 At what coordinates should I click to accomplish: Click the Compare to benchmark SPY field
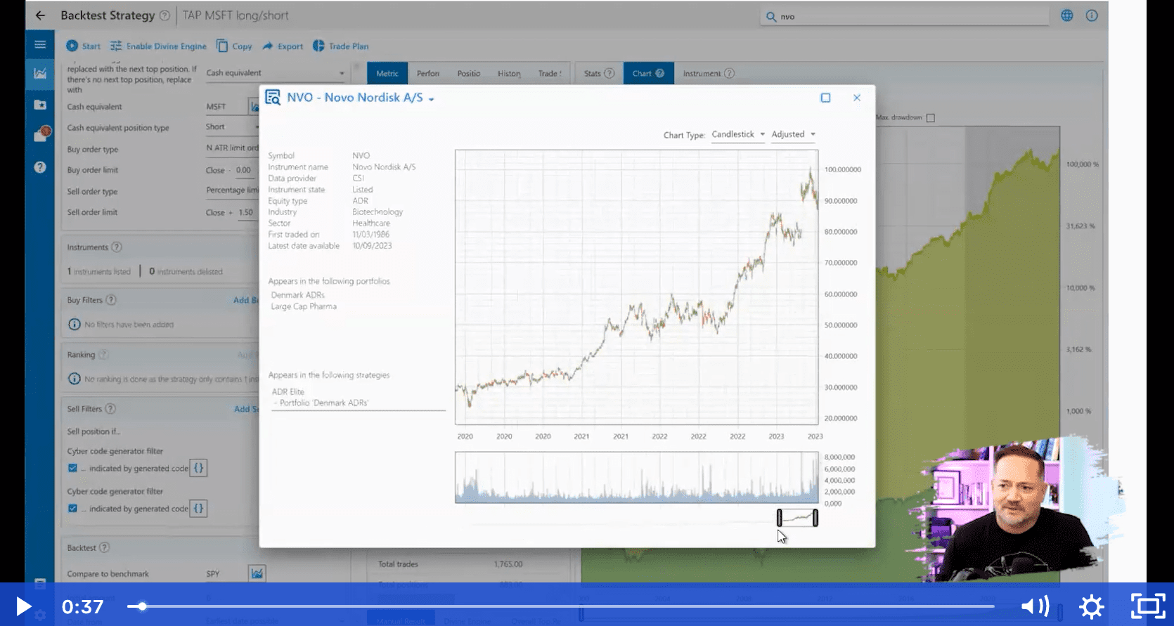tap(225, 574)
